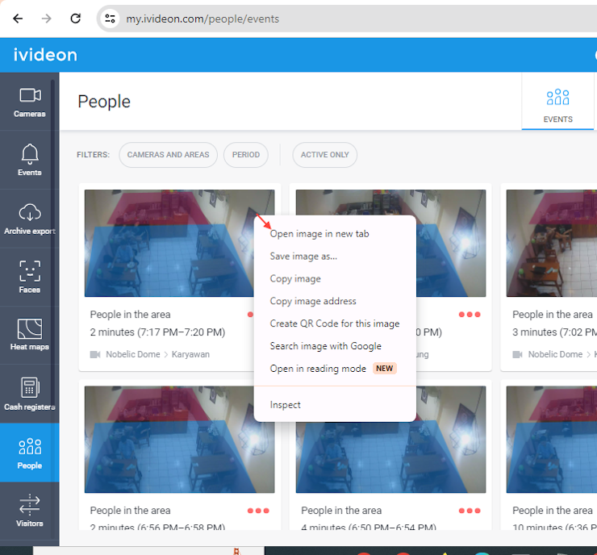The width and height of the screenshot is (597, 555).
Task: Open site information icon in address bar
Action: [x=110, y=19]
